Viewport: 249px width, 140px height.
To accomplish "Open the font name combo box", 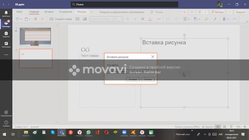I will (x=102, y=19).
